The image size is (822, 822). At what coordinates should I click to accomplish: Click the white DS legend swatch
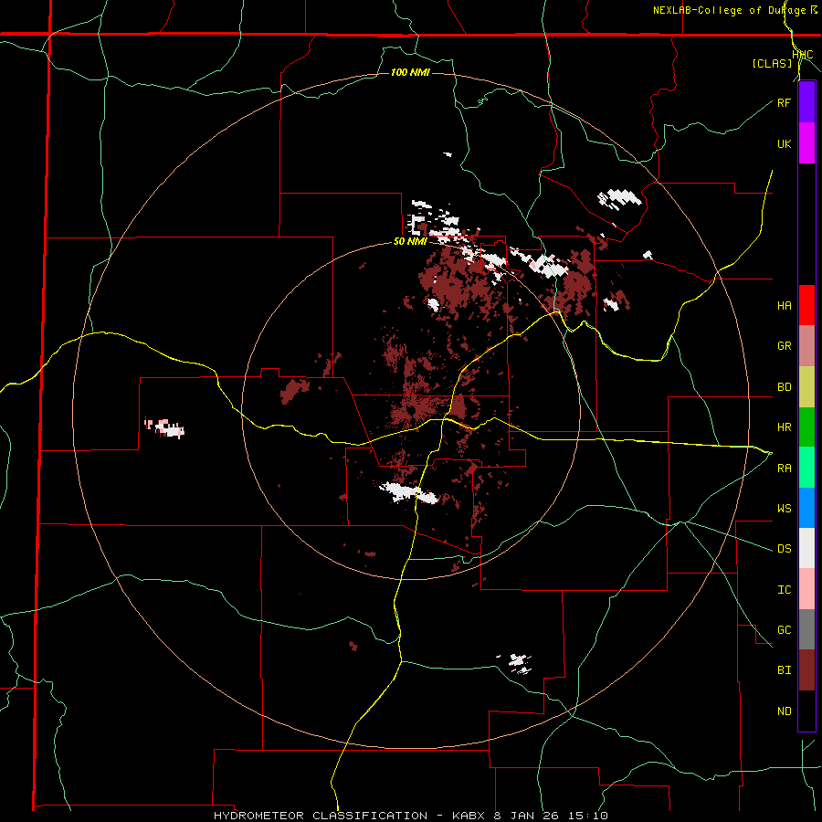pos(806,548)
